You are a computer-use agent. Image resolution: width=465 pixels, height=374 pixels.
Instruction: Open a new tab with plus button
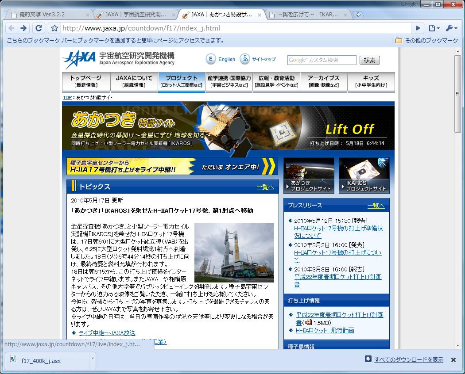coord(358,15)
